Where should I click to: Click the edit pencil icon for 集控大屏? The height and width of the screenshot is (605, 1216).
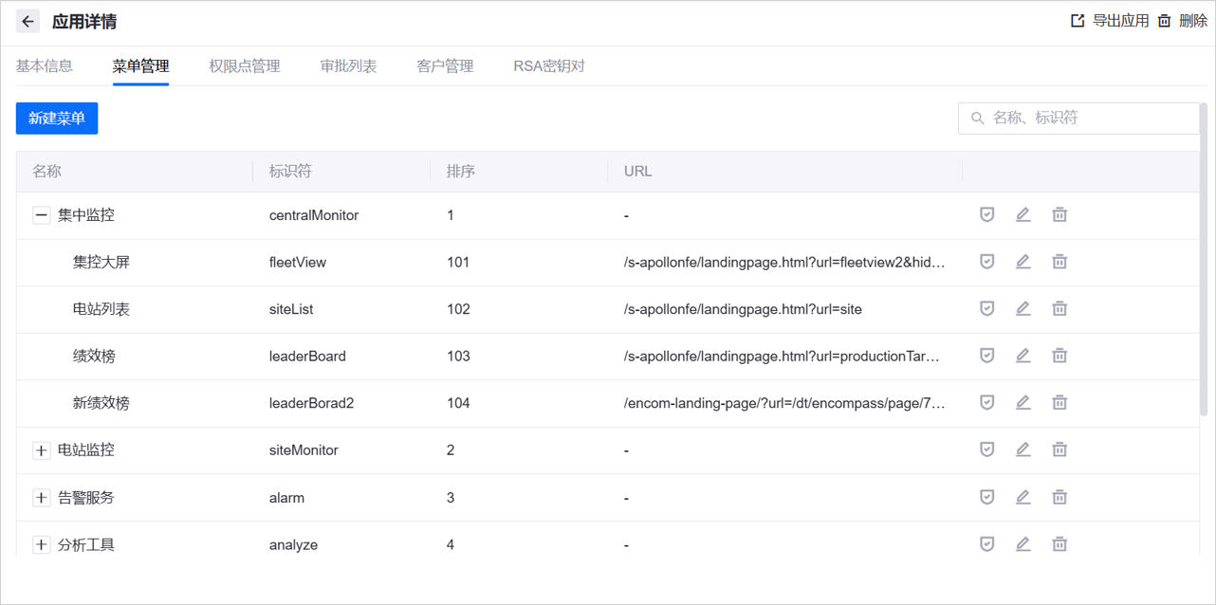coord(1023,261)
